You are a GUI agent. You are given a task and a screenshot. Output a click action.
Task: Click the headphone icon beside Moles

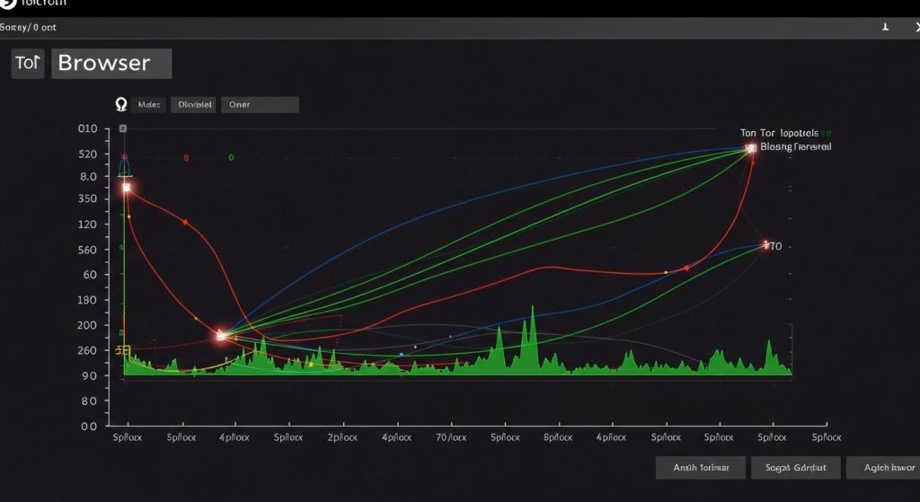click(x=121, y=105)
